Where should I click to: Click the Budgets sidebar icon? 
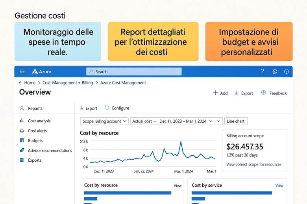pyautogui.click(x=22, y=140)
